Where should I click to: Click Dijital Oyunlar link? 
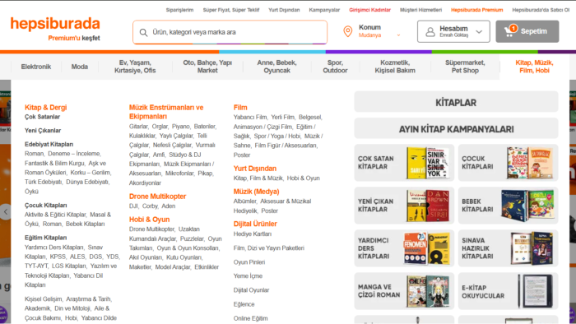coord(251,290)
